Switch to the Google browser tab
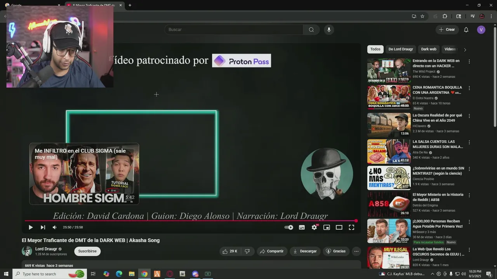 [33, 5]
